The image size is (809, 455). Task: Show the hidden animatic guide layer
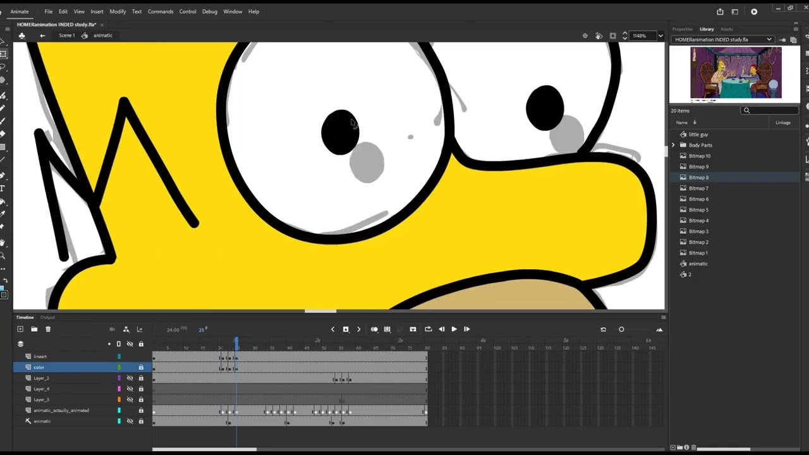pos(130,421)
